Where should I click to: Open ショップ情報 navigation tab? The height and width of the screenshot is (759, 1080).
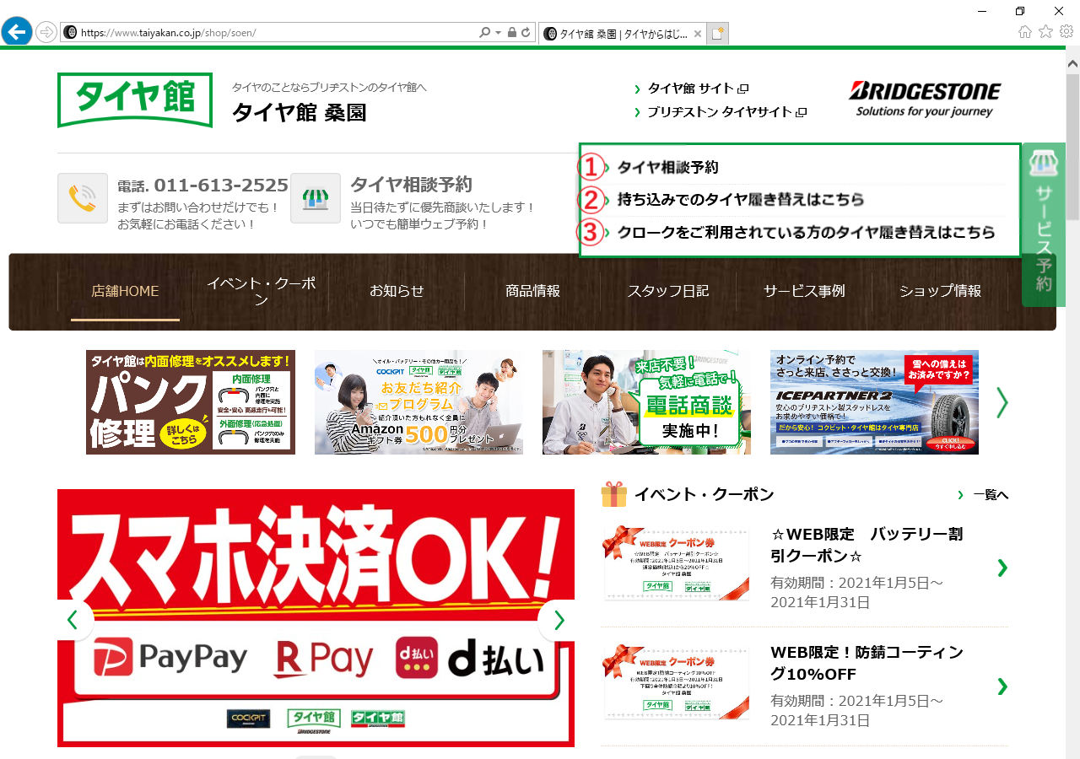coord(940,291)
